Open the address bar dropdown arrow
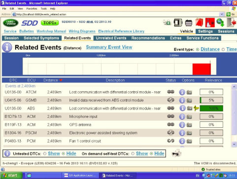237x179 pixels. (222, 14)
